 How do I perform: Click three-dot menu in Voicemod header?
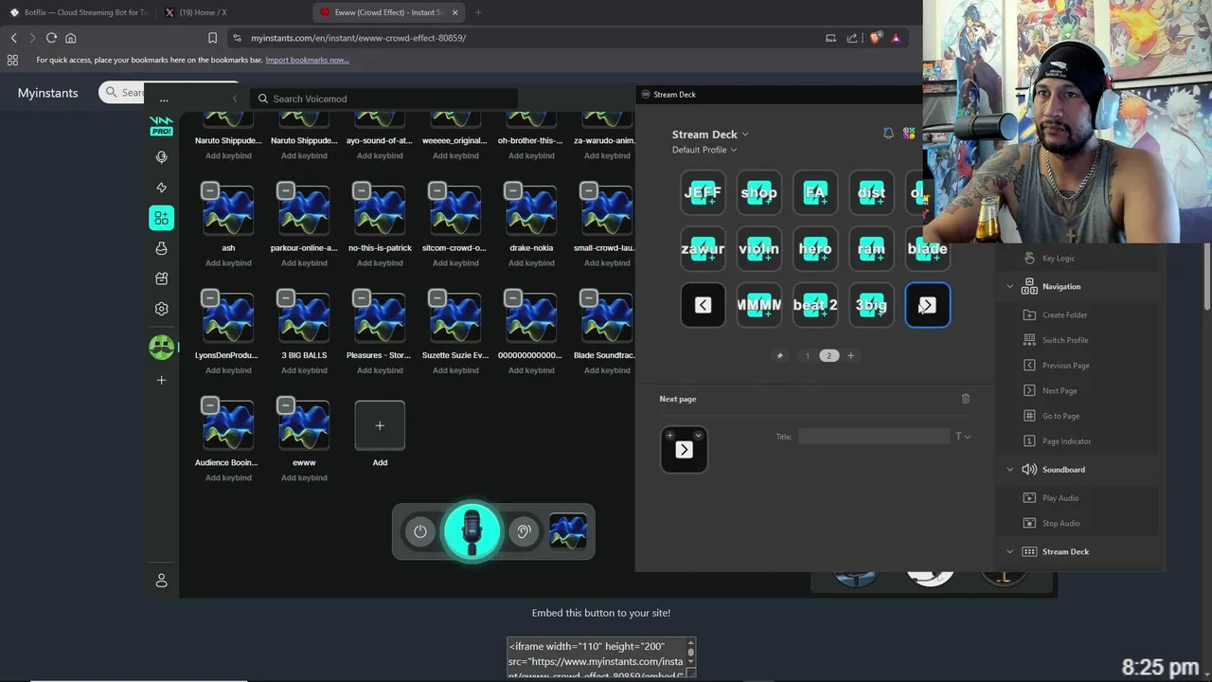click(164, 99)
